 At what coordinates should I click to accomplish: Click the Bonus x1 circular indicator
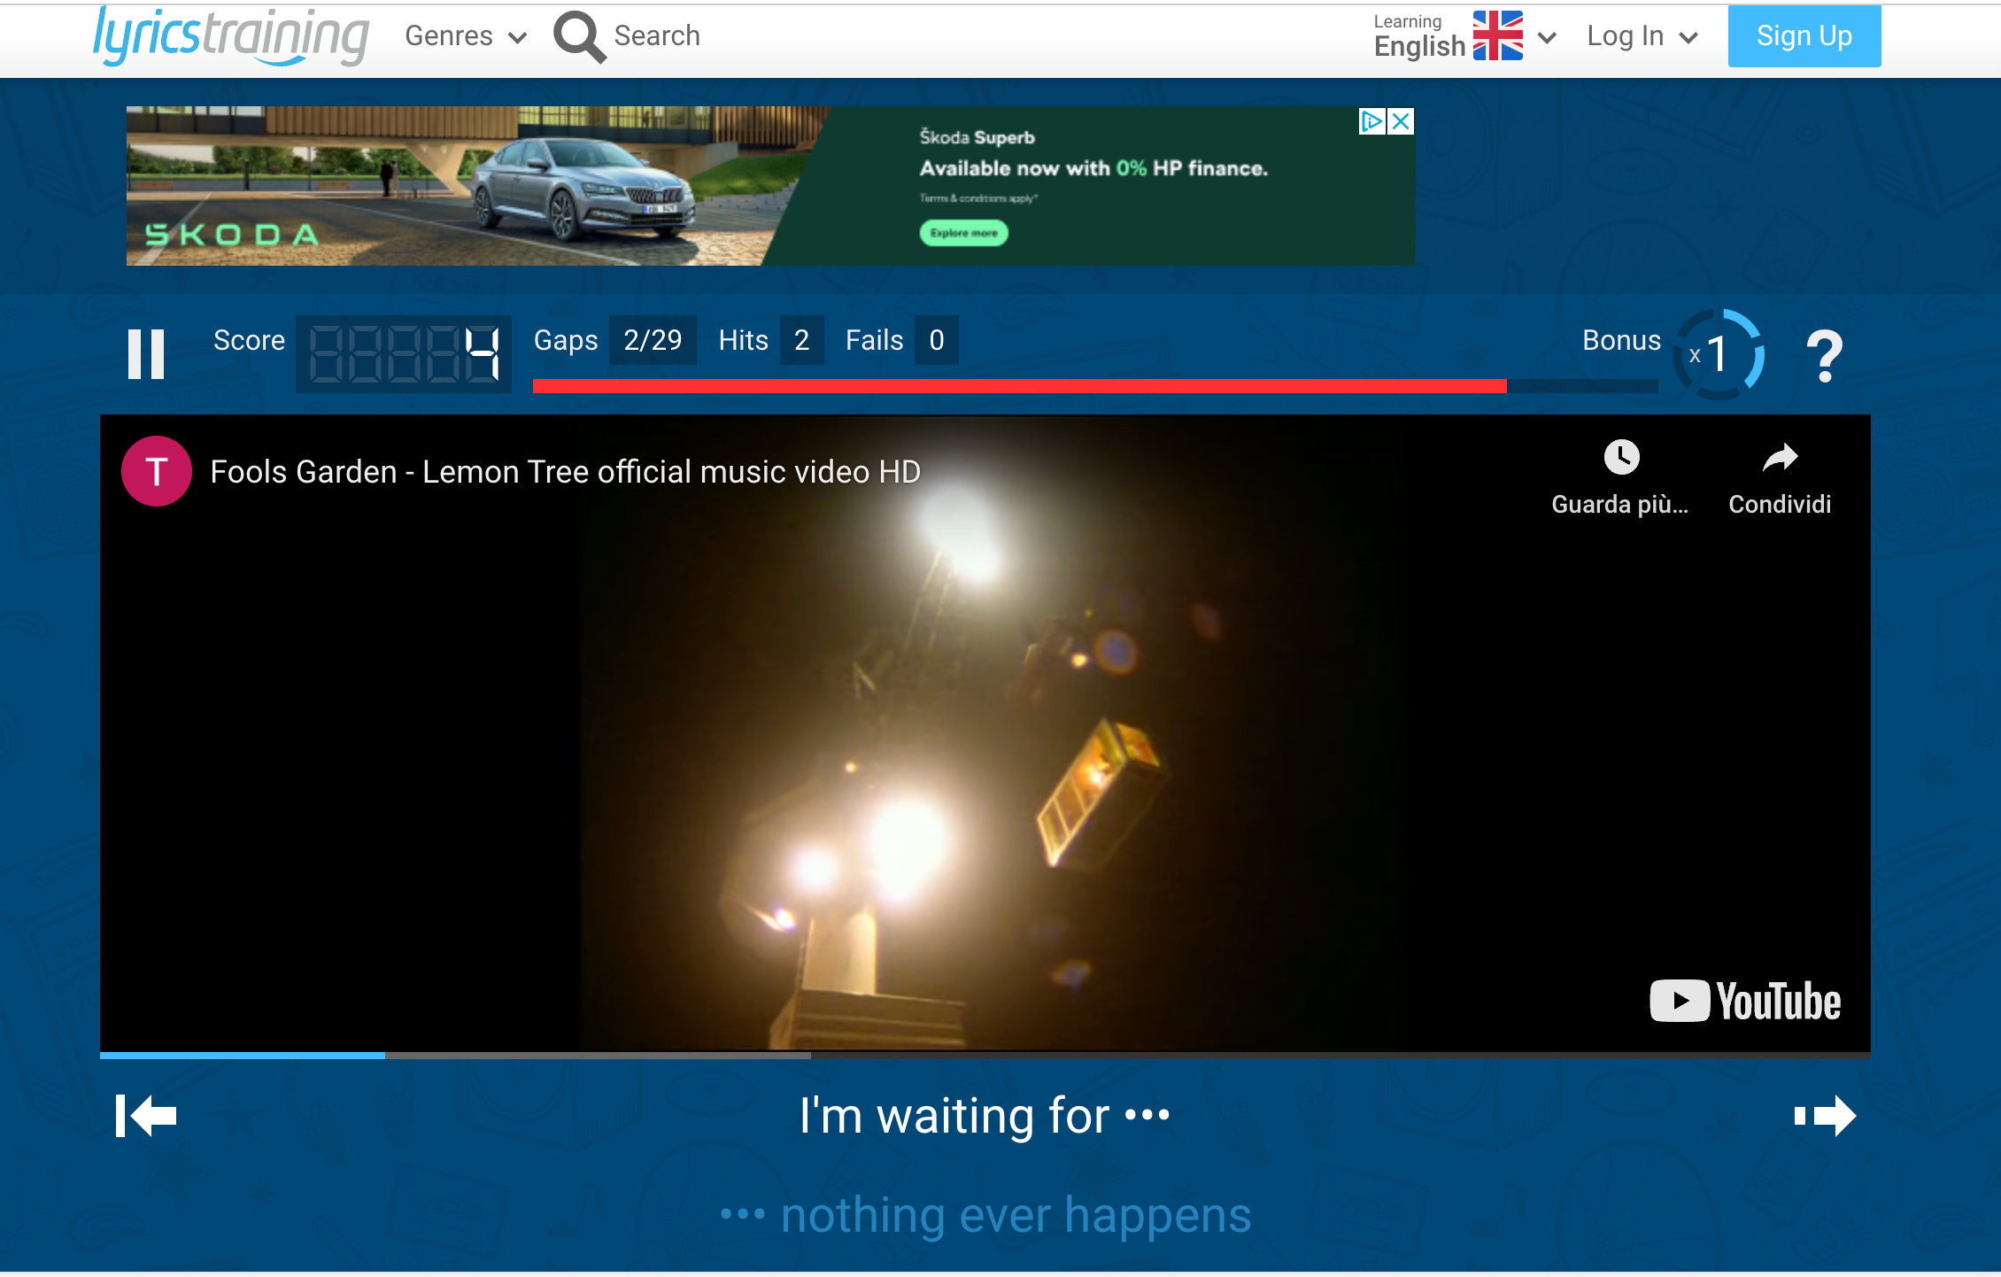tap(1718, 354)
